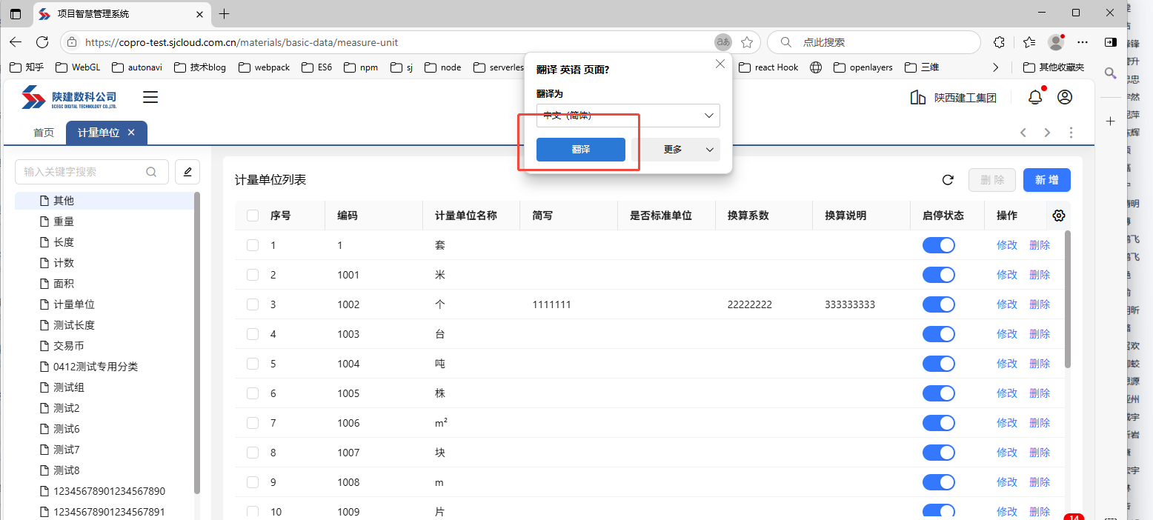The image size is (1153, 520).
Task: Click the refresh icon above the table
Action: (947, 180)
